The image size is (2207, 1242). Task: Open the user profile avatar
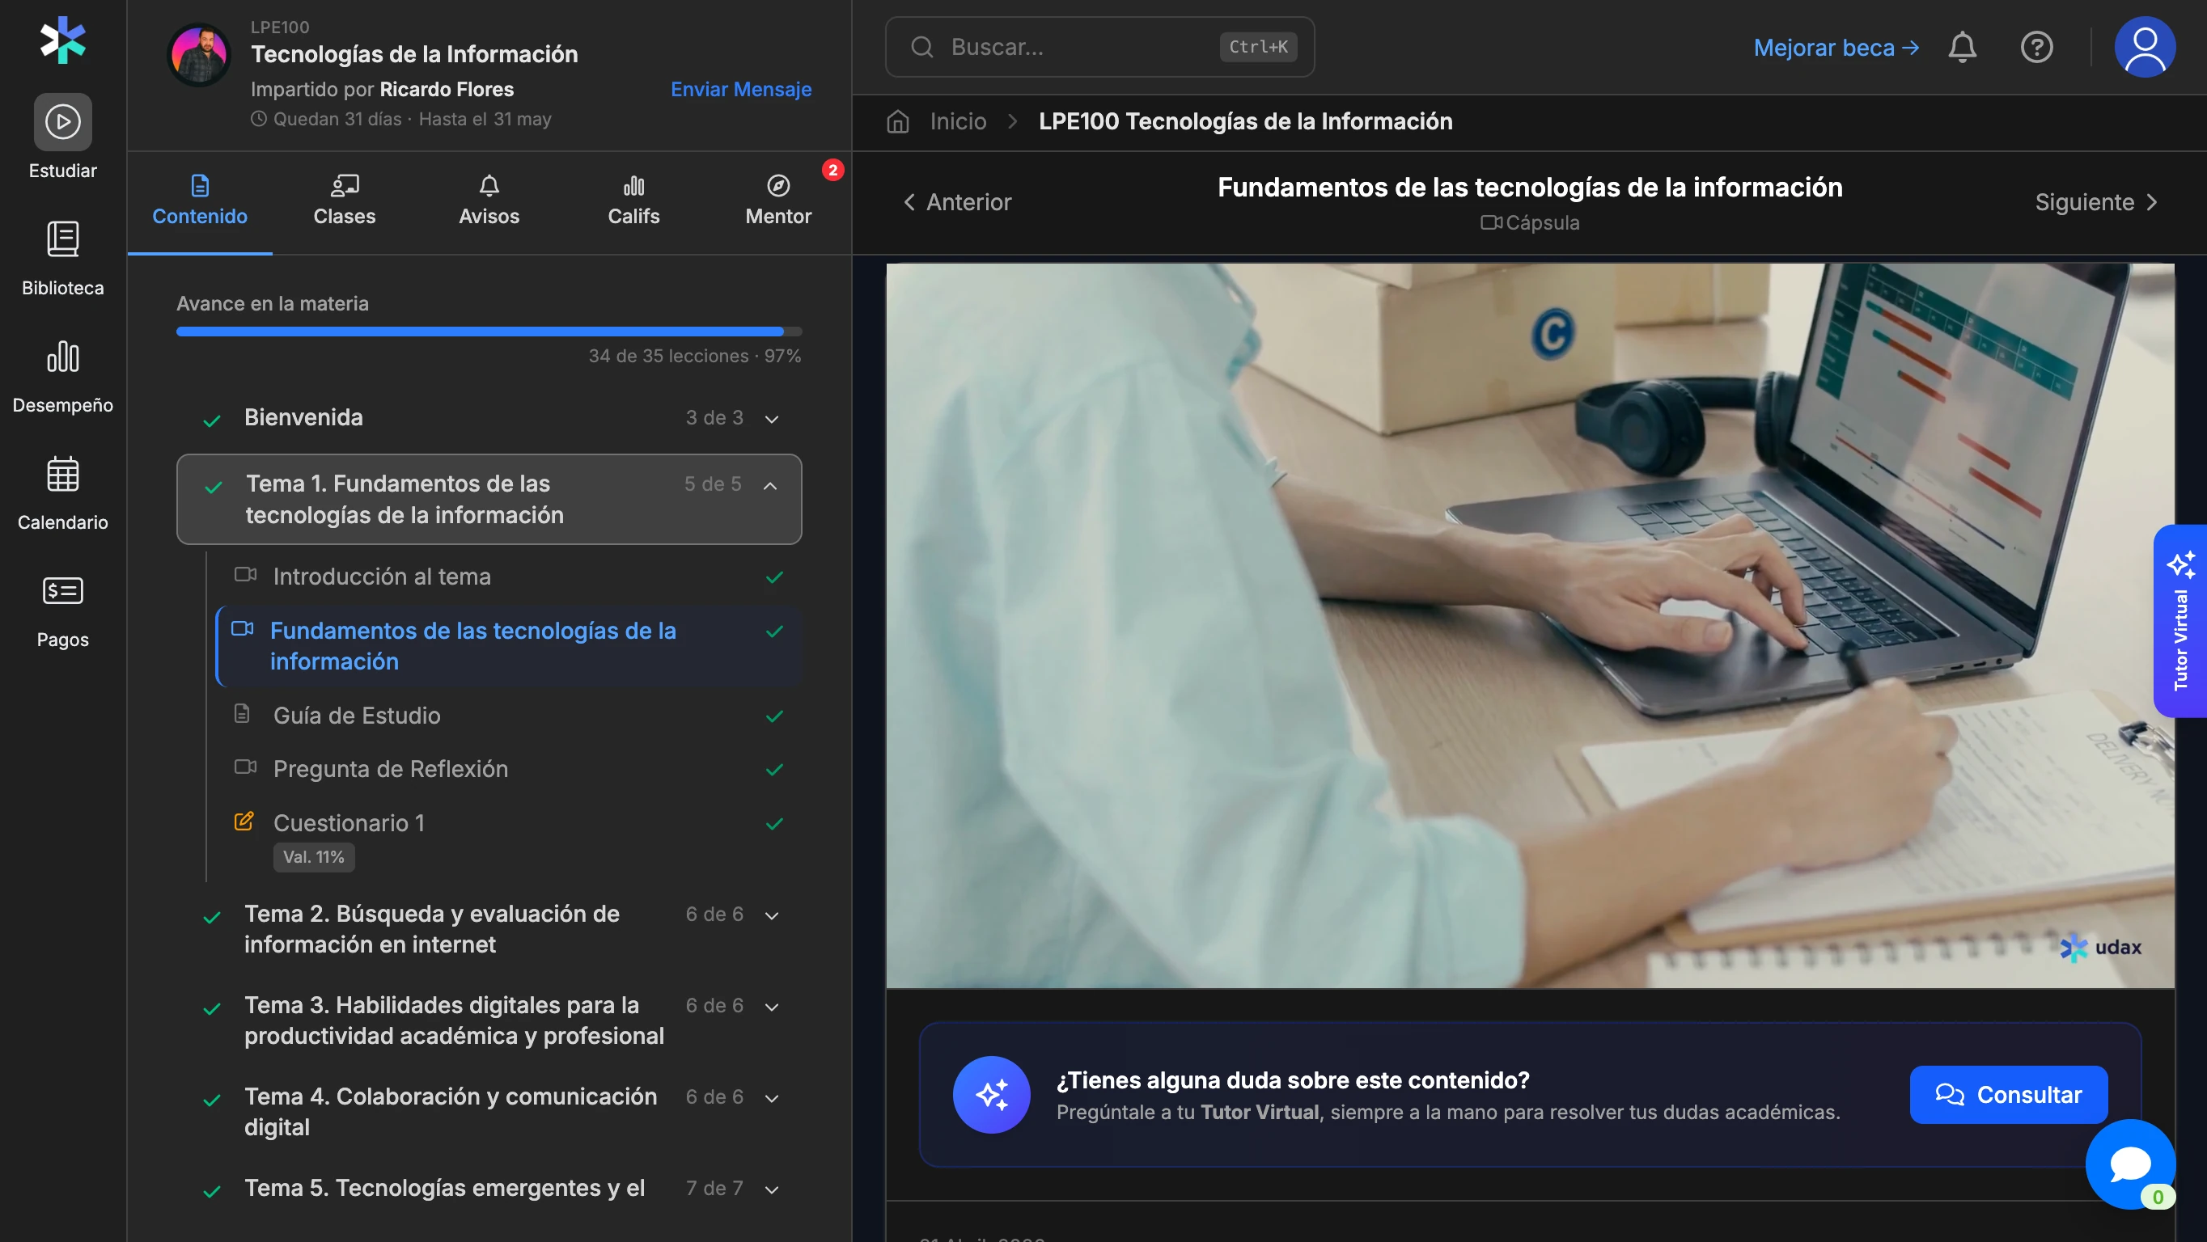coord(2144,47)
